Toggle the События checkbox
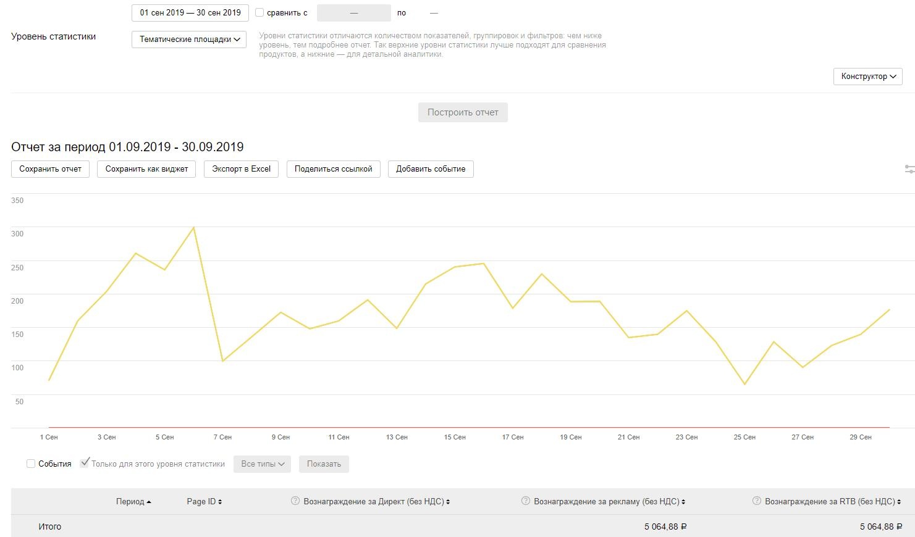Screen dimensions: 915x537 (30, 464)
